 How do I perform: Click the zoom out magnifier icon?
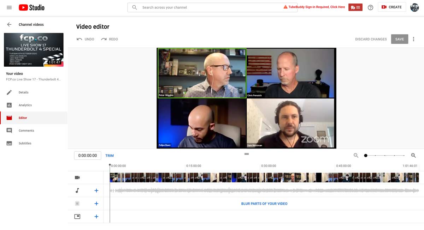tap(356, 156)
